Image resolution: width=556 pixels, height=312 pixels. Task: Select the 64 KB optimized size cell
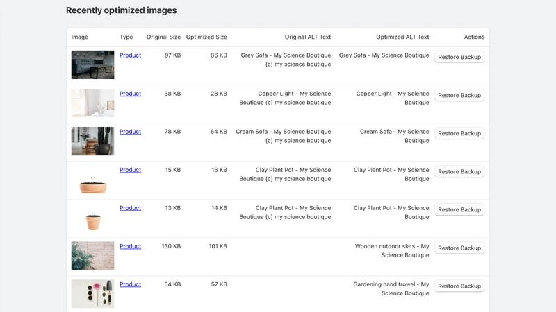[x=219, y=132]
